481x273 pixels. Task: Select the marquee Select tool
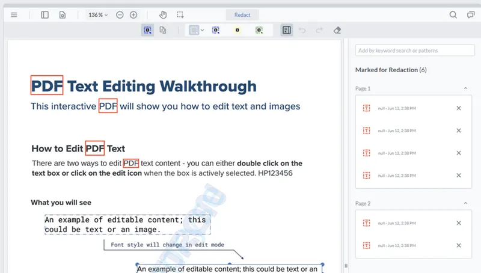pos(180,14)
